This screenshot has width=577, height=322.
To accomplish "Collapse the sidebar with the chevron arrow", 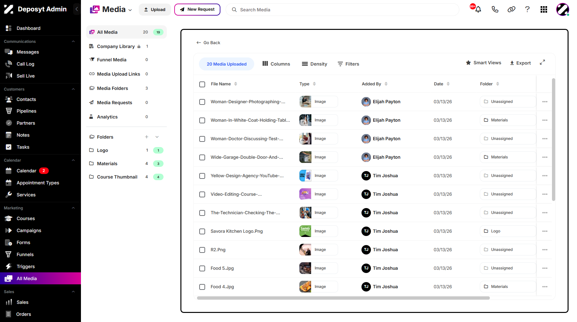I will (77, 9).
